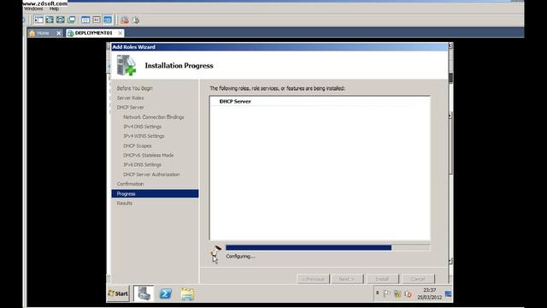Click the DHCP Server Authorization step
The image size is (547, 308).
coord(151,175)
